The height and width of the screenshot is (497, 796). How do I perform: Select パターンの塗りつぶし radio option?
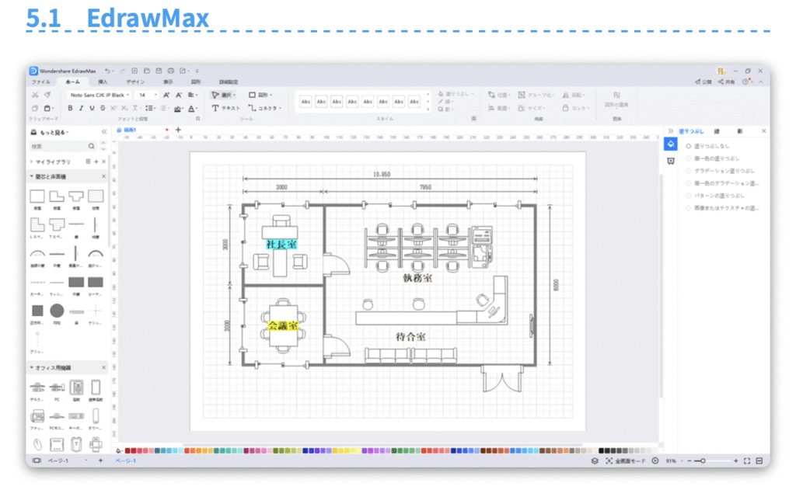(x=689, y=195)
